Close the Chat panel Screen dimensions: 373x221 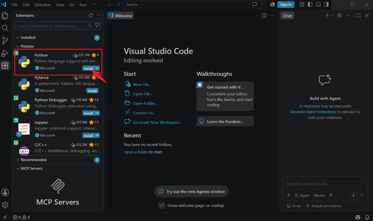366,16
